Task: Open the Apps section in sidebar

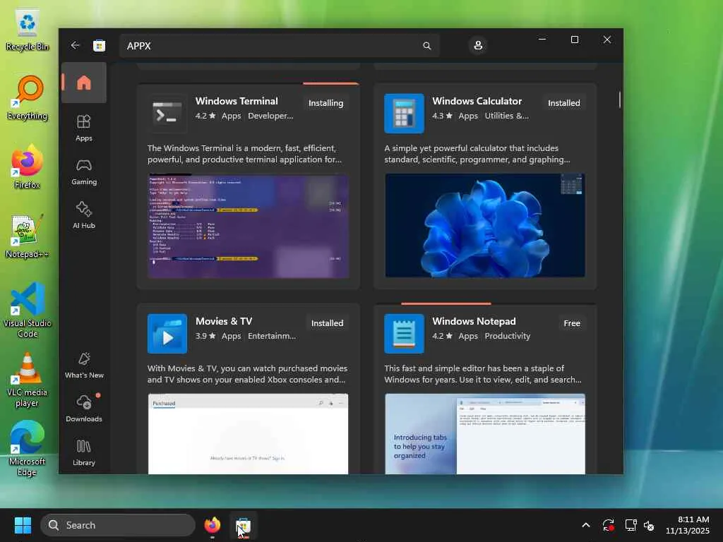Action: coord(84,128)
